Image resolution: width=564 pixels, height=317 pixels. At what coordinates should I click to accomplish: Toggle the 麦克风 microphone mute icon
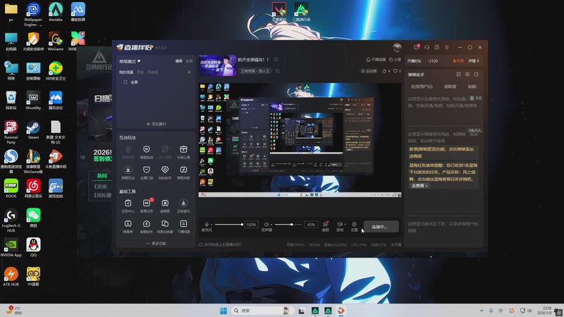pyautogui.click(x=207, y=224)
